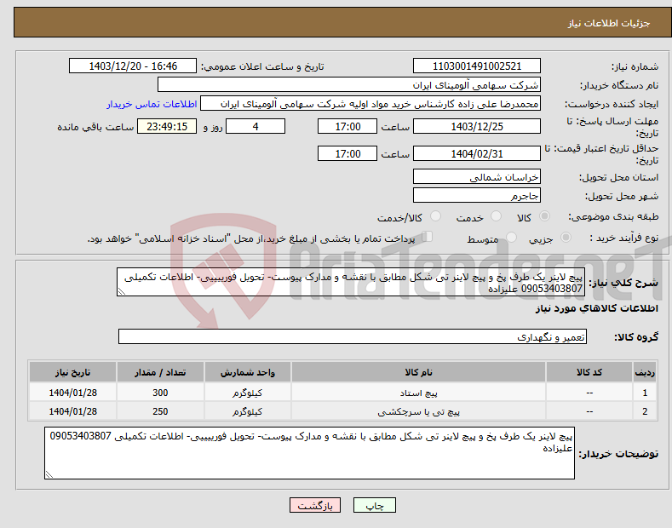Click the remaining days field showing 4
This screenshot has height=528, width=672.
[x=256, y=126]
